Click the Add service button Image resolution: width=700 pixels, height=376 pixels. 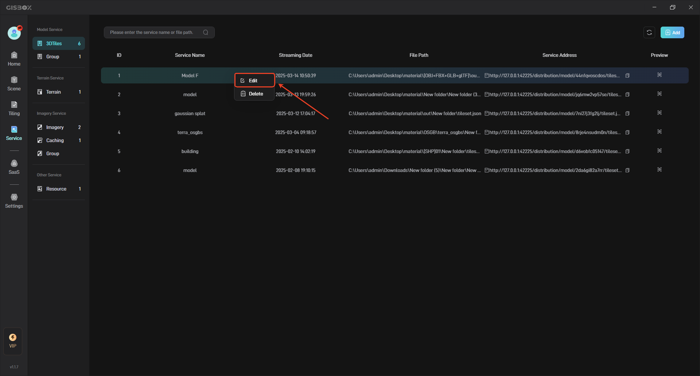[x=672, y=32]
